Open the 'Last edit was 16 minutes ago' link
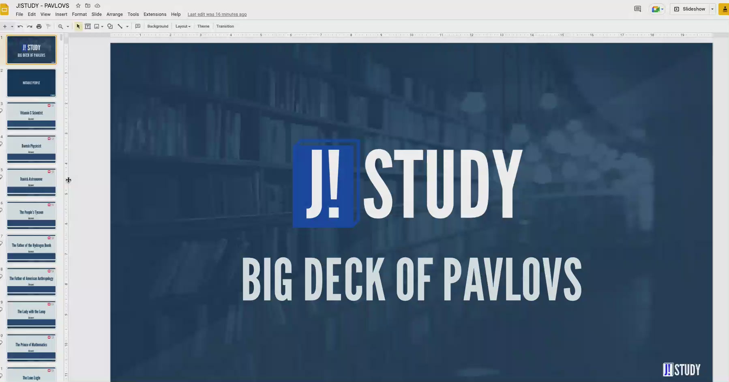The width and height of the screenshot is (729, 382). tap(217, 14)
